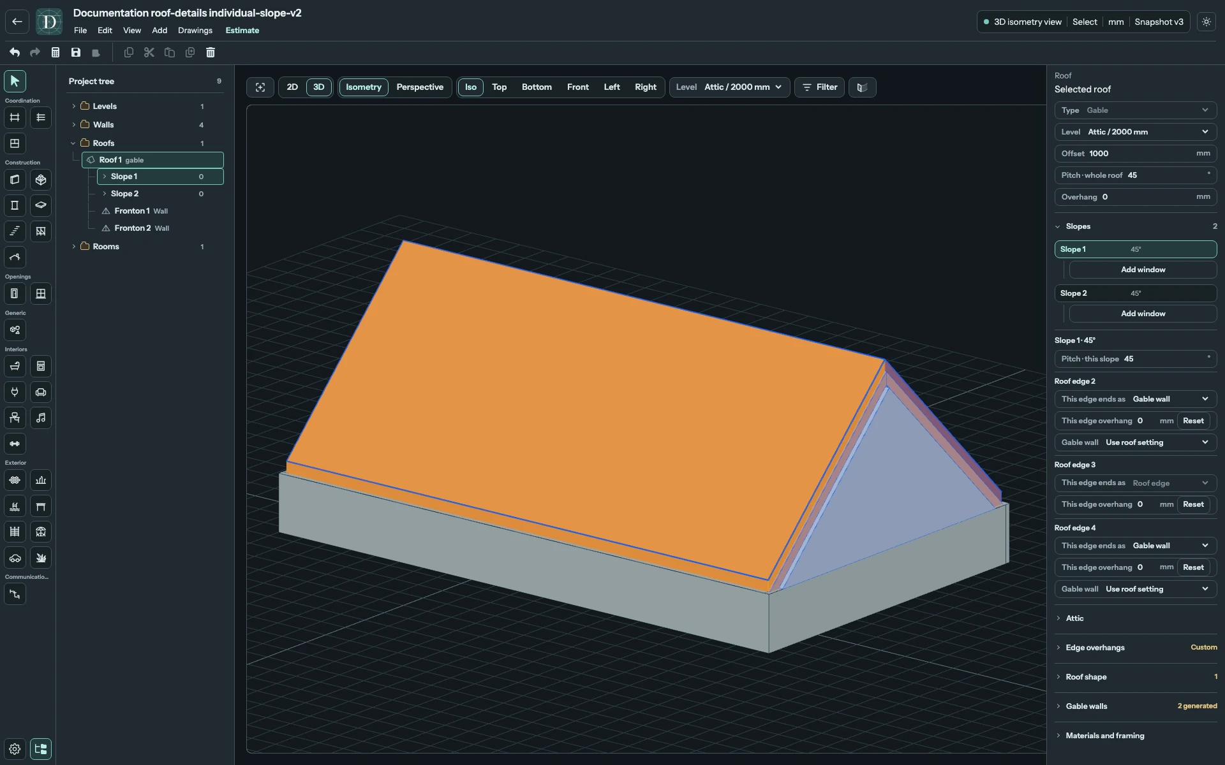Screen dimensions: 1225x765
Task: Expand the Walls folder in project tree
Action: click(74, 125)
